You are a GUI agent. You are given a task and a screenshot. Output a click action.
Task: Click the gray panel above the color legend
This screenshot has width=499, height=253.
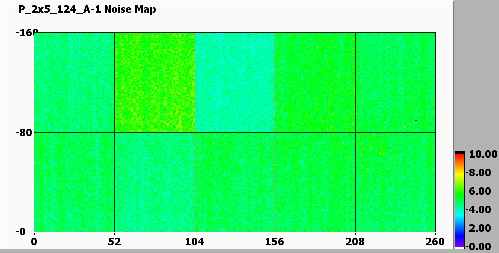point(476,75)
